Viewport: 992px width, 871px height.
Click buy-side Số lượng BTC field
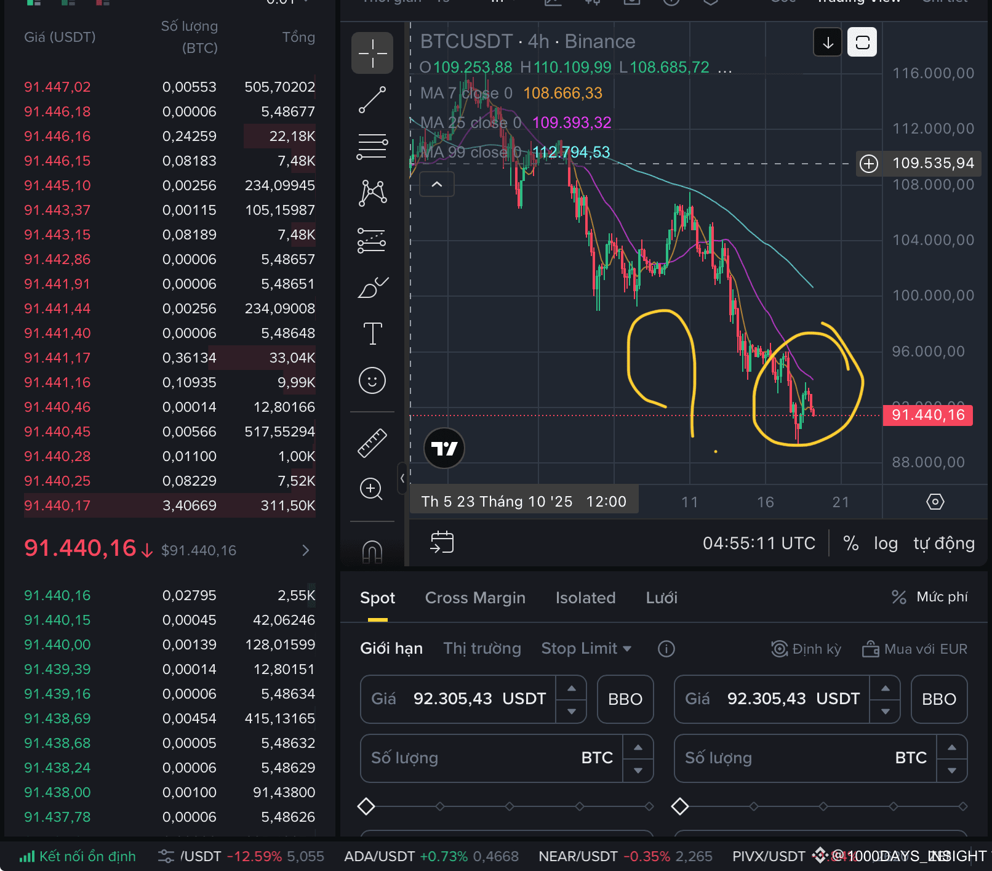coord(492,758)
